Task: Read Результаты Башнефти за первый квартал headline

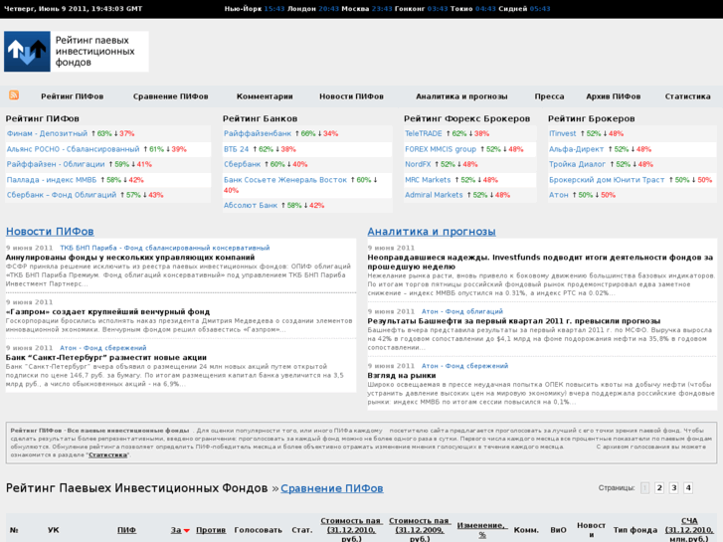Action: click(514, 321)
